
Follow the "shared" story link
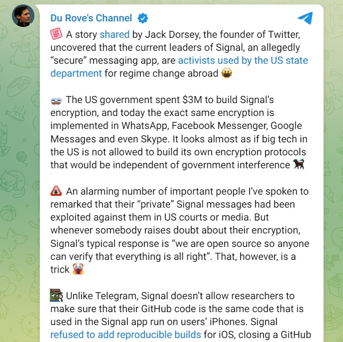(x=114, y=34)
